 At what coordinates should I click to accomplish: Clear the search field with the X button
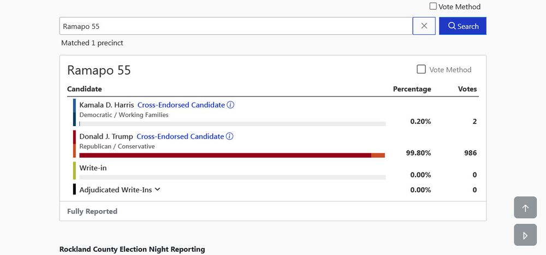[424, 26]
